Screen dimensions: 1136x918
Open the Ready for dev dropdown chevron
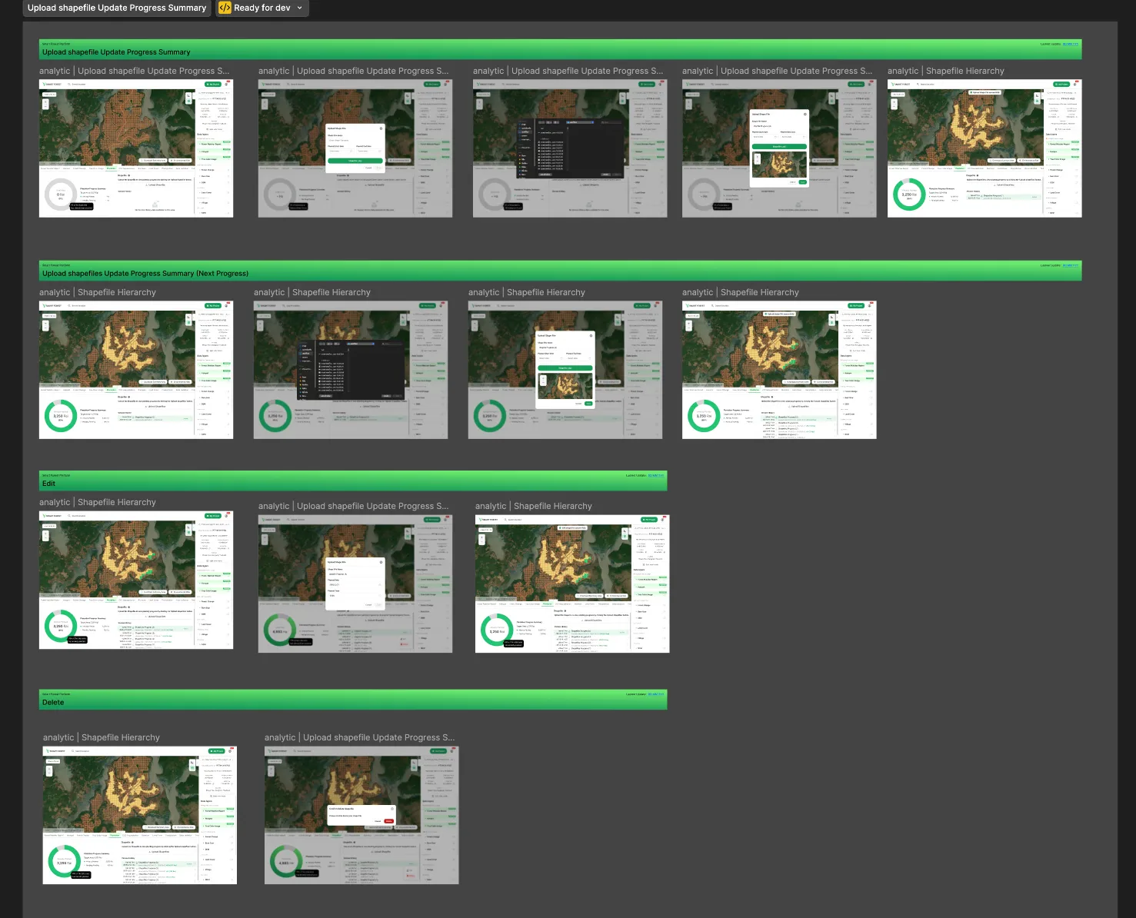point(300,8)
